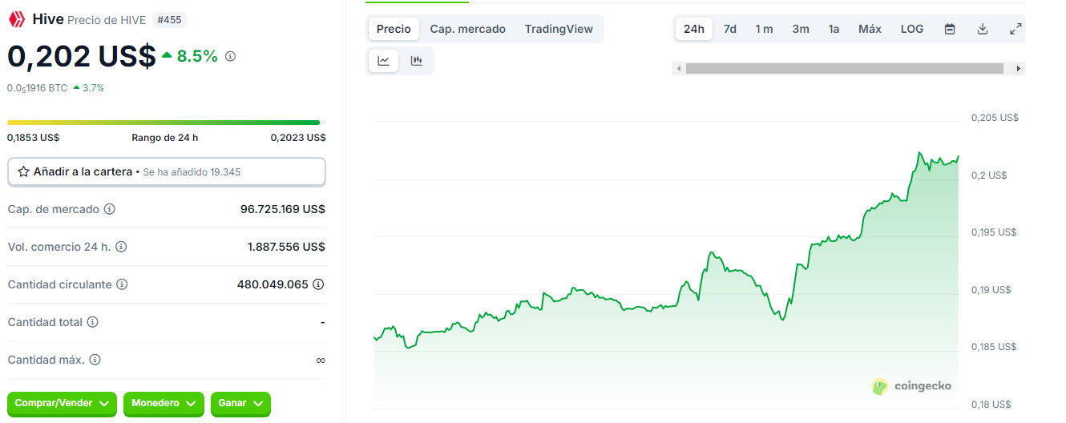Open the Ganar dropdown
Viewport: 1066px width, 423px height.
tap(240, 404)
